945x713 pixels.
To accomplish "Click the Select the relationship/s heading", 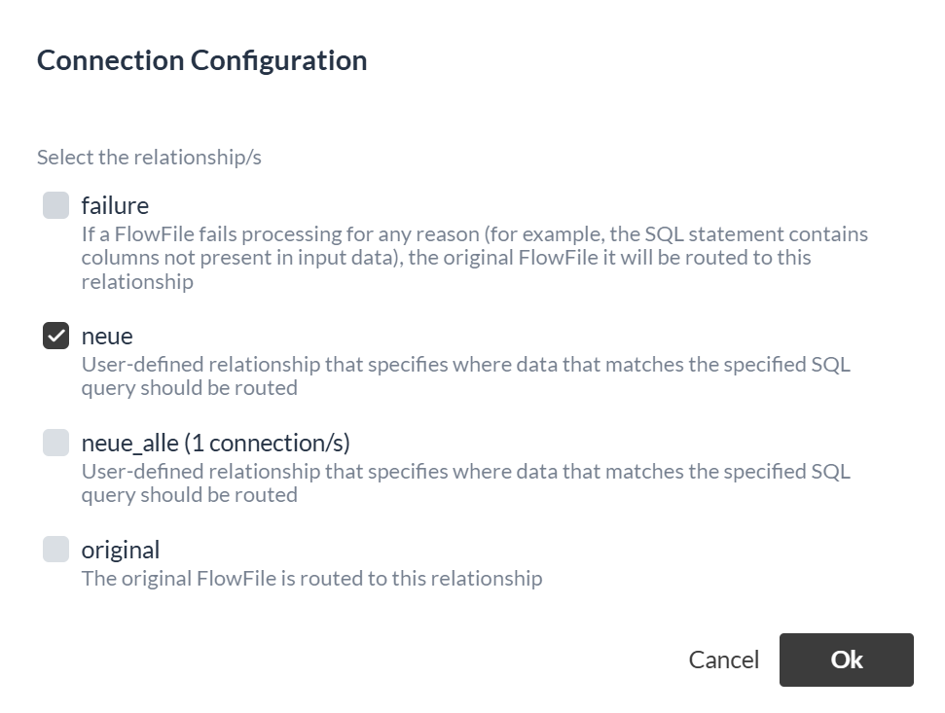I will [149, 157].
